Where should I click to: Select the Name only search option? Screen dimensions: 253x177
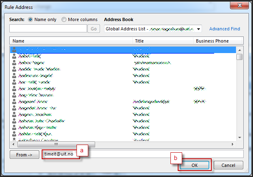(30, 19)
